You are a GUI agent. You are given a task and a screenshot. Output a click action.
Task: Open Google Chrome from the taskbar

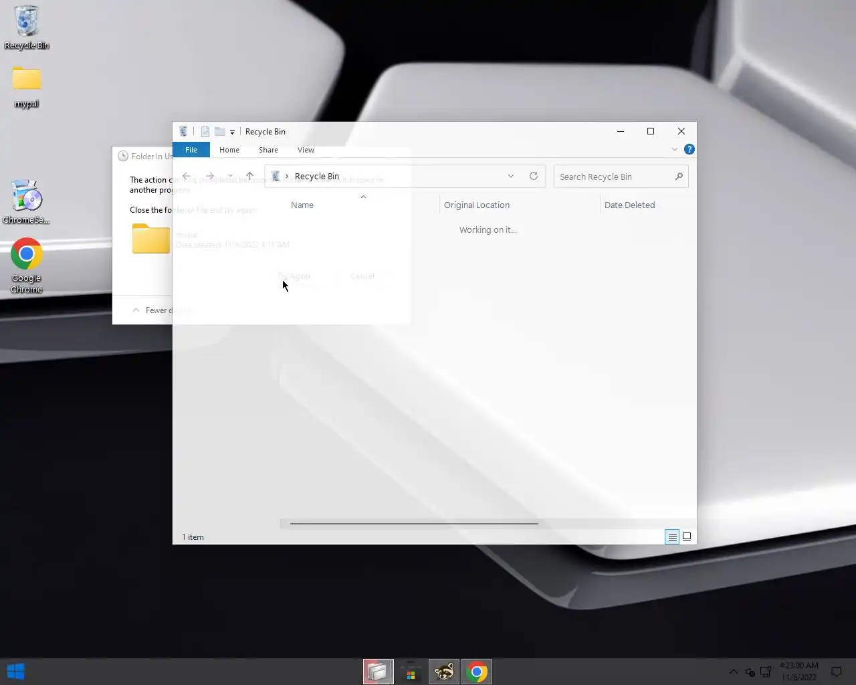click(x=477, y=672)
